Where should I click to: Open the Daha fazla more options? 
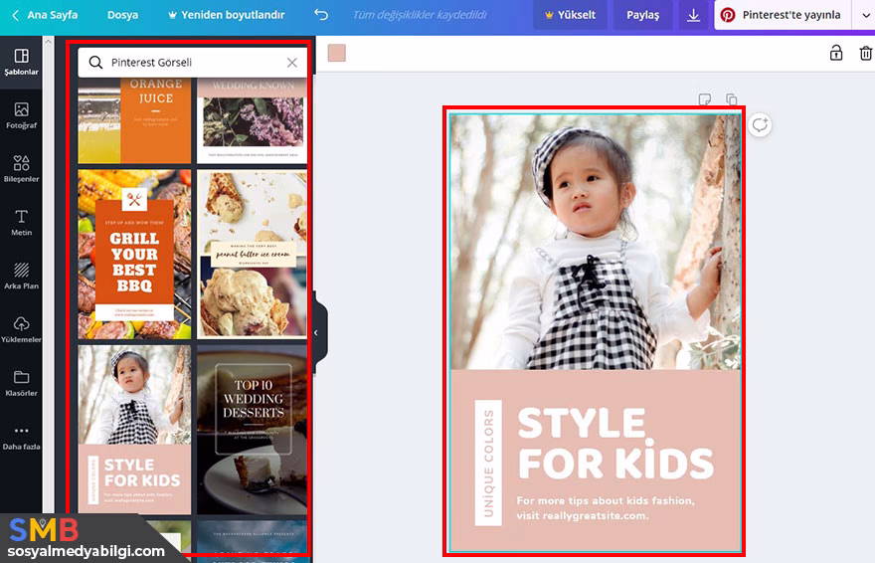tap(21, 437)
